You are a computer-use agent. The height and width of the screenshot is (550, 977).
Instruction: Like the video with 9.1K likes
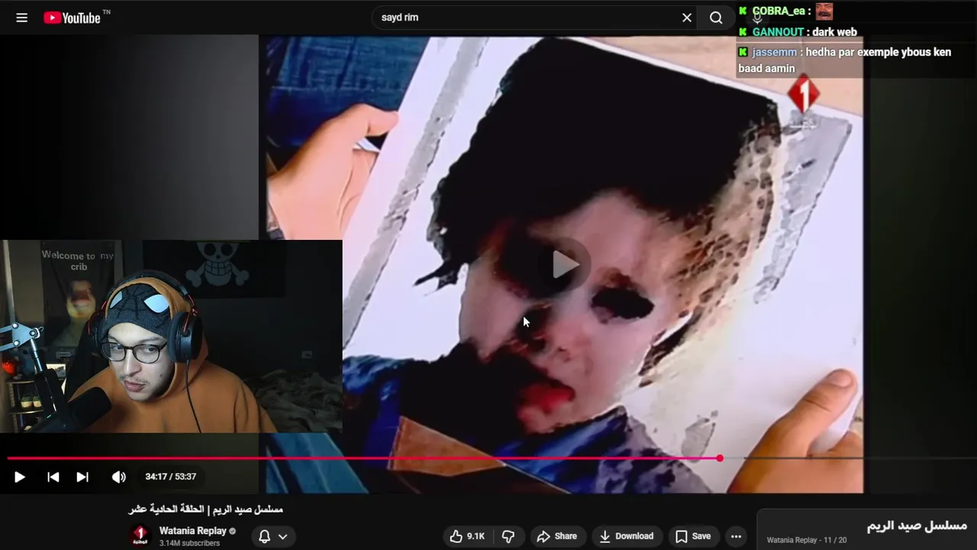467,536
